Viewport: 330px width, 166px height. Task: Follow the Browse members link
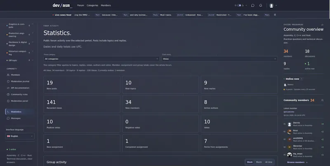297,162
